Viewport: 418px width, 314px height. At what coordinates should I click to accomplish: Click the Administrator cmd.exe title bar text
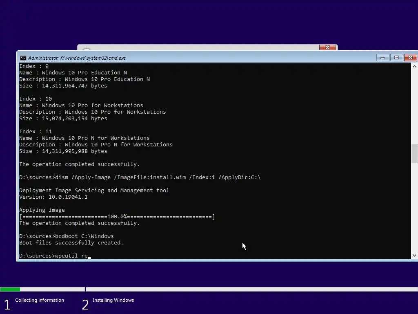coord(77,58)
